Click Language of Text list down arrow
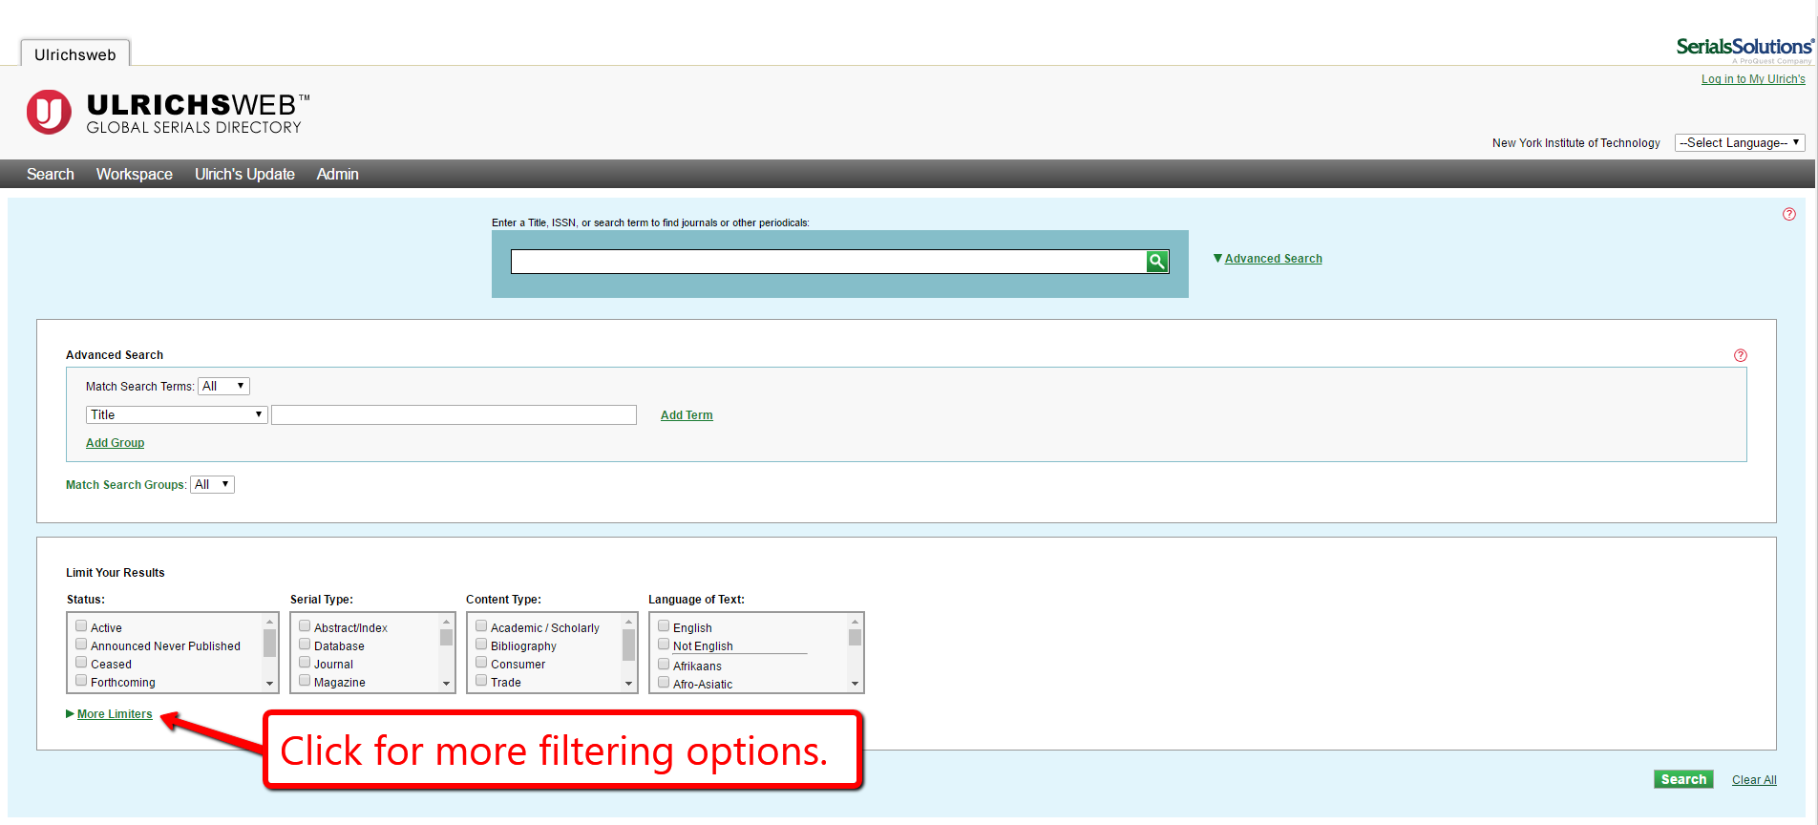Image resolution: width=1818 pixels, height=825 pixels. tap(855, 684)
